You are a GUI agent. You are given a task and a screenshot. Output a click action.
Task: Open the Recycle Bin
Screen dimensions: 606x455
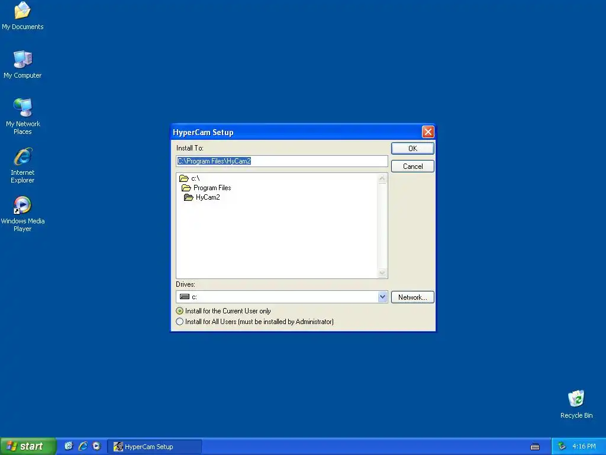coord(576,404)
